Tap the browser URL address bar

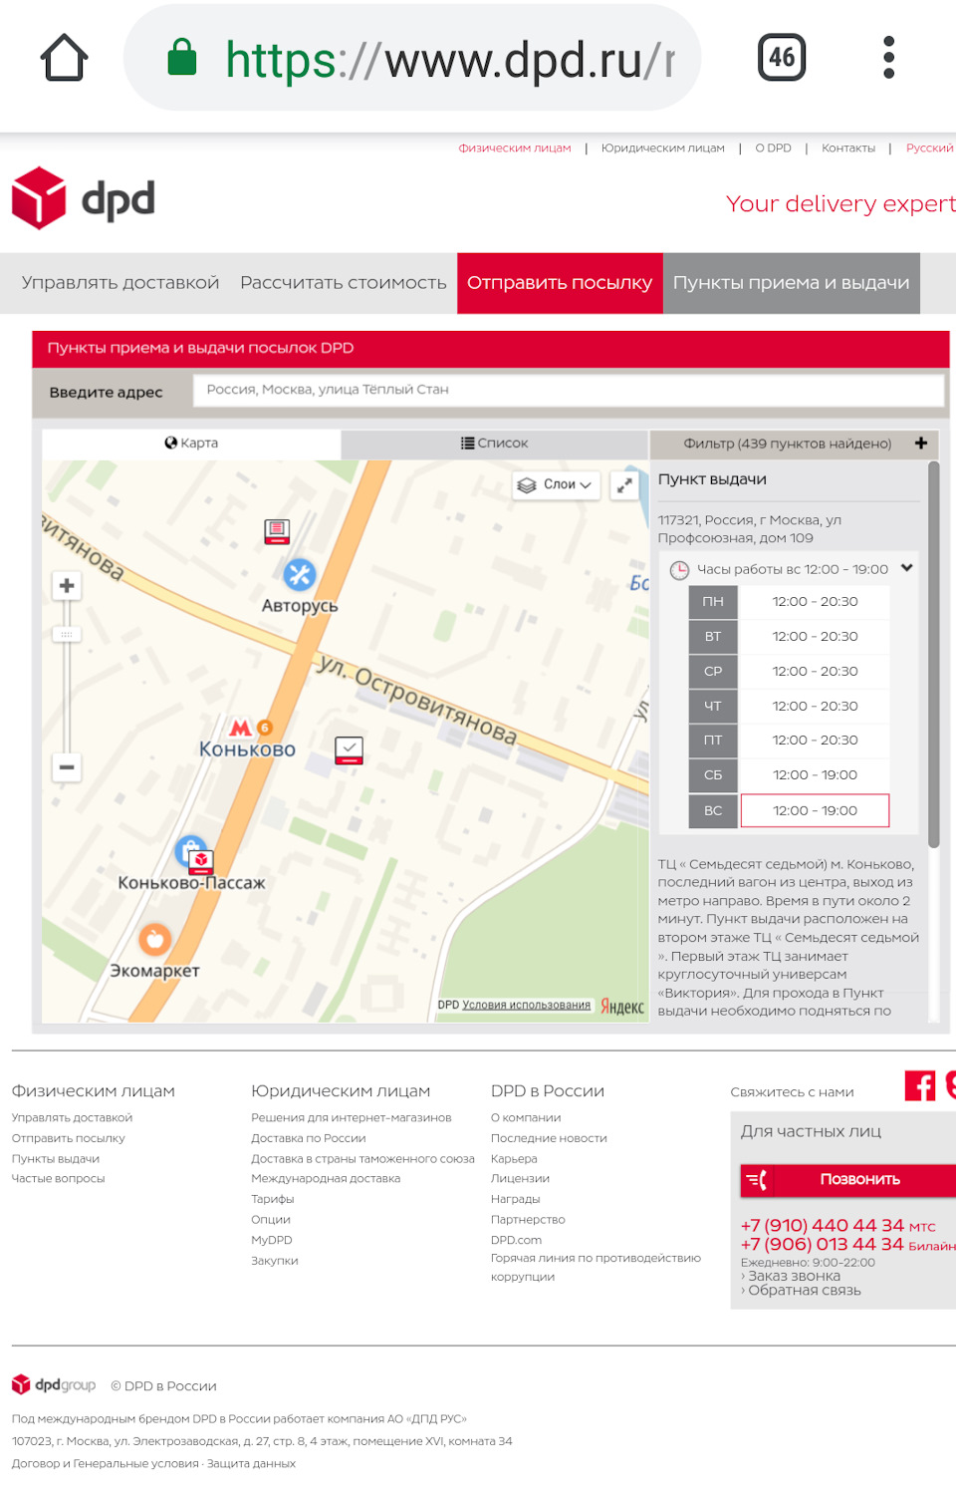click(412, 58)
